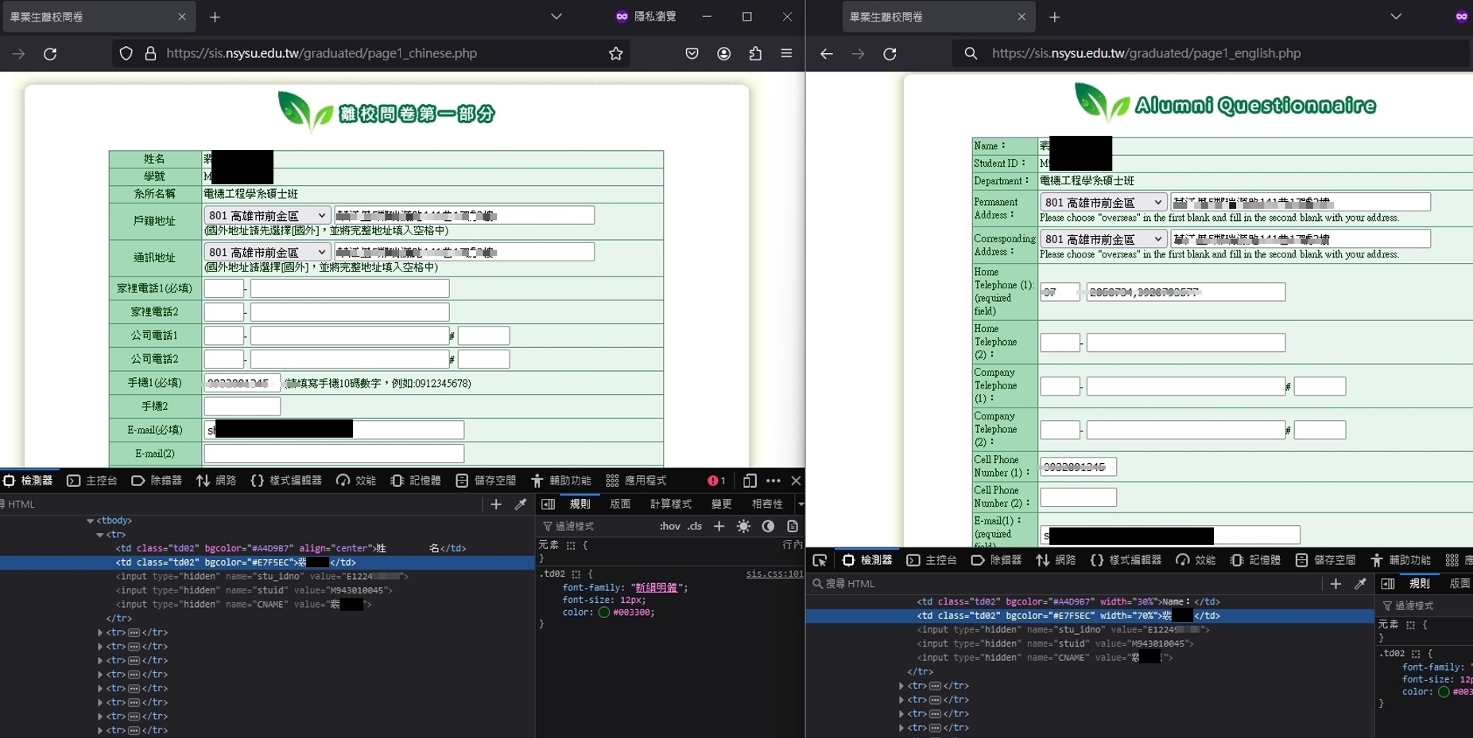
Task: Switch to 除錯器 tab in right devtools
Action: coord(996,560)
